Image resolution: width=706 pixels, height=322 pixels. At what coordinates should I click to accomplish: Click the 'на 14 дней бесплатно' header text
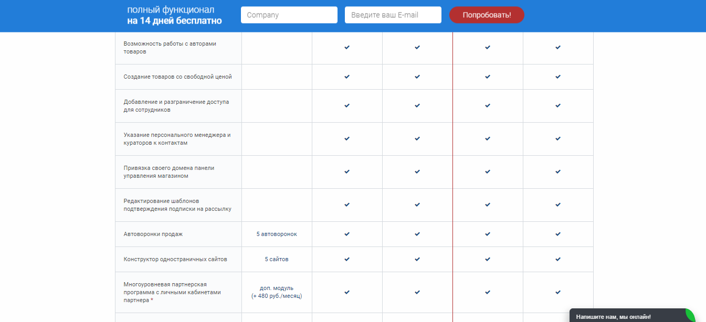click(174, 21)
